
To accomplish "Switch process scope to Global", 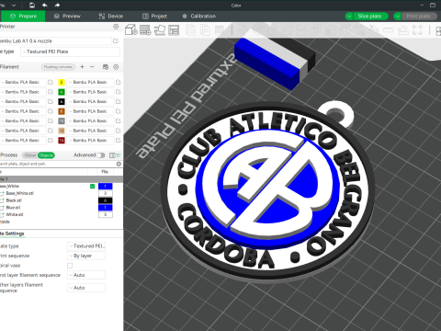I will (x=30, y=155).
